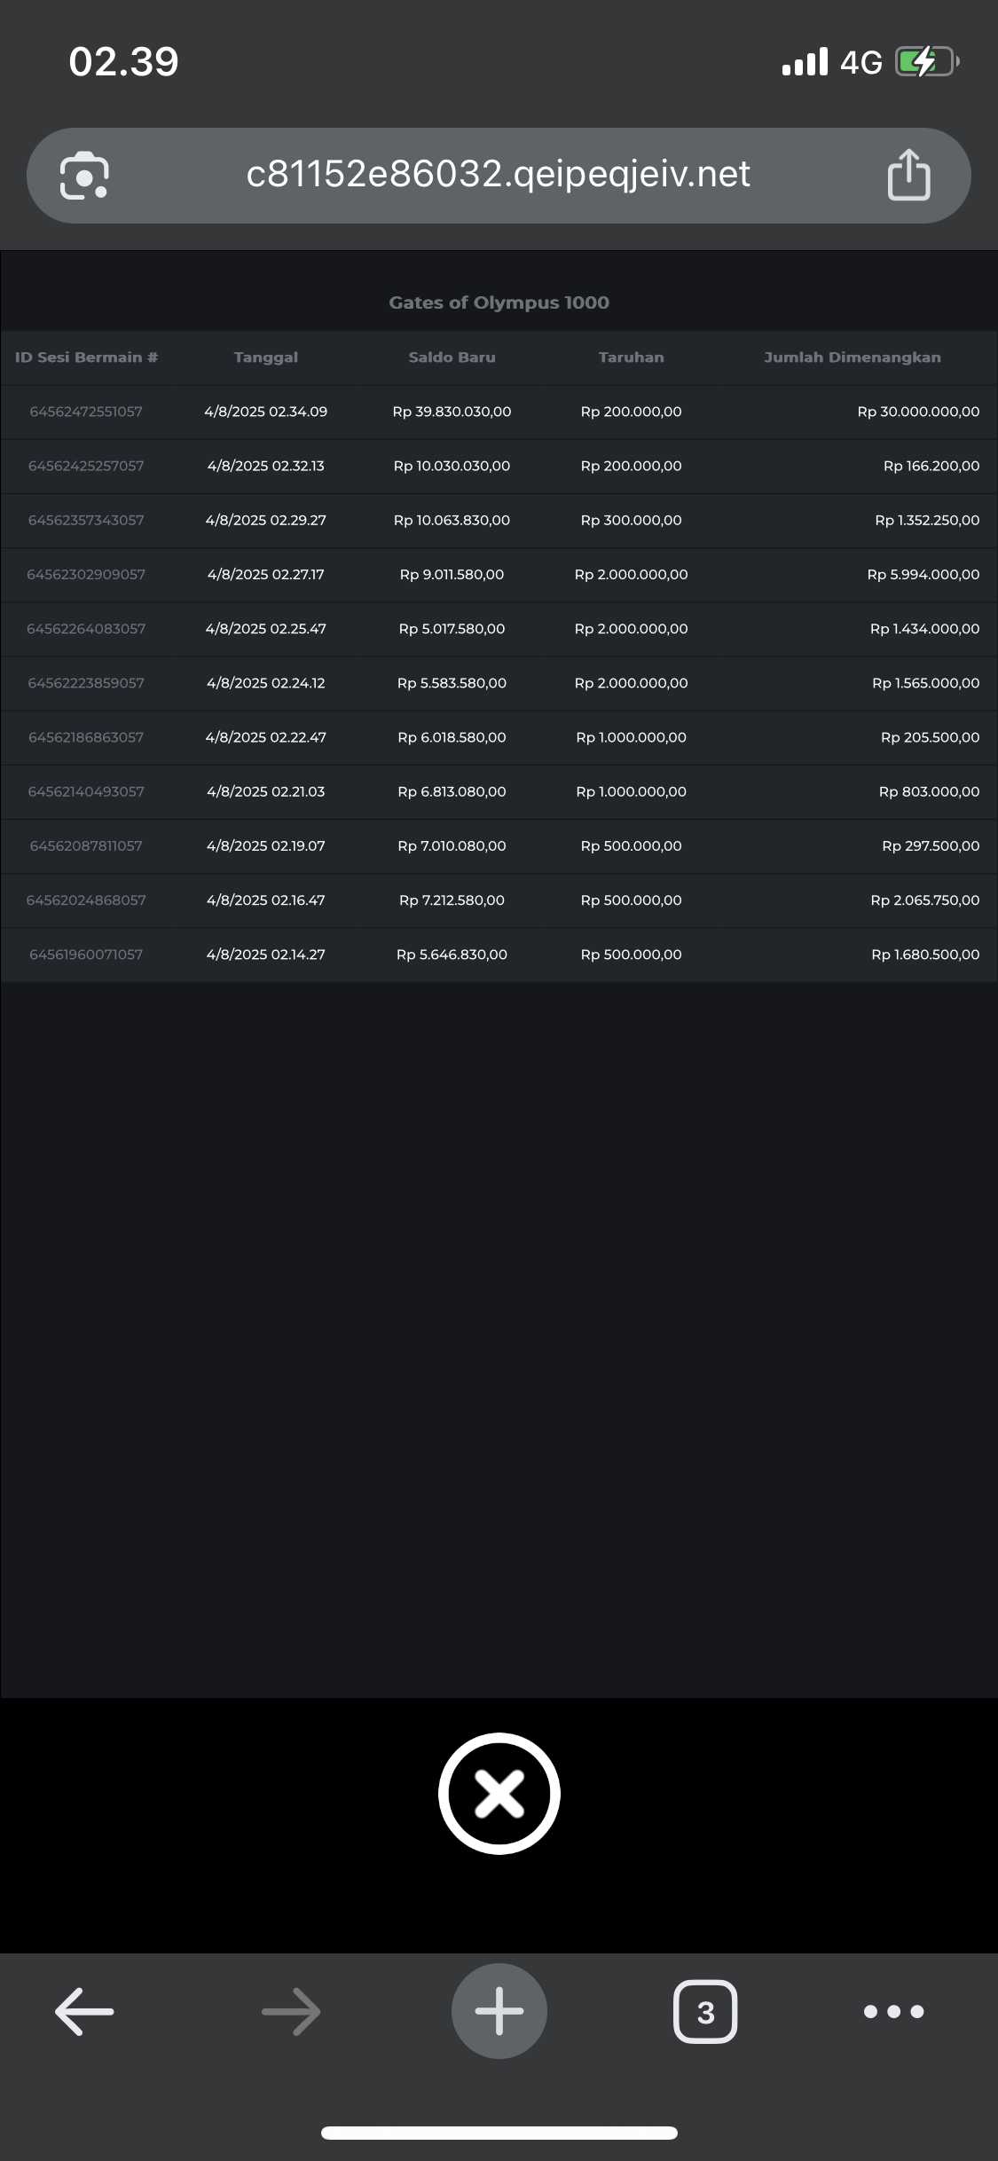Close the game history overlay with X

tap(499, 1793)
